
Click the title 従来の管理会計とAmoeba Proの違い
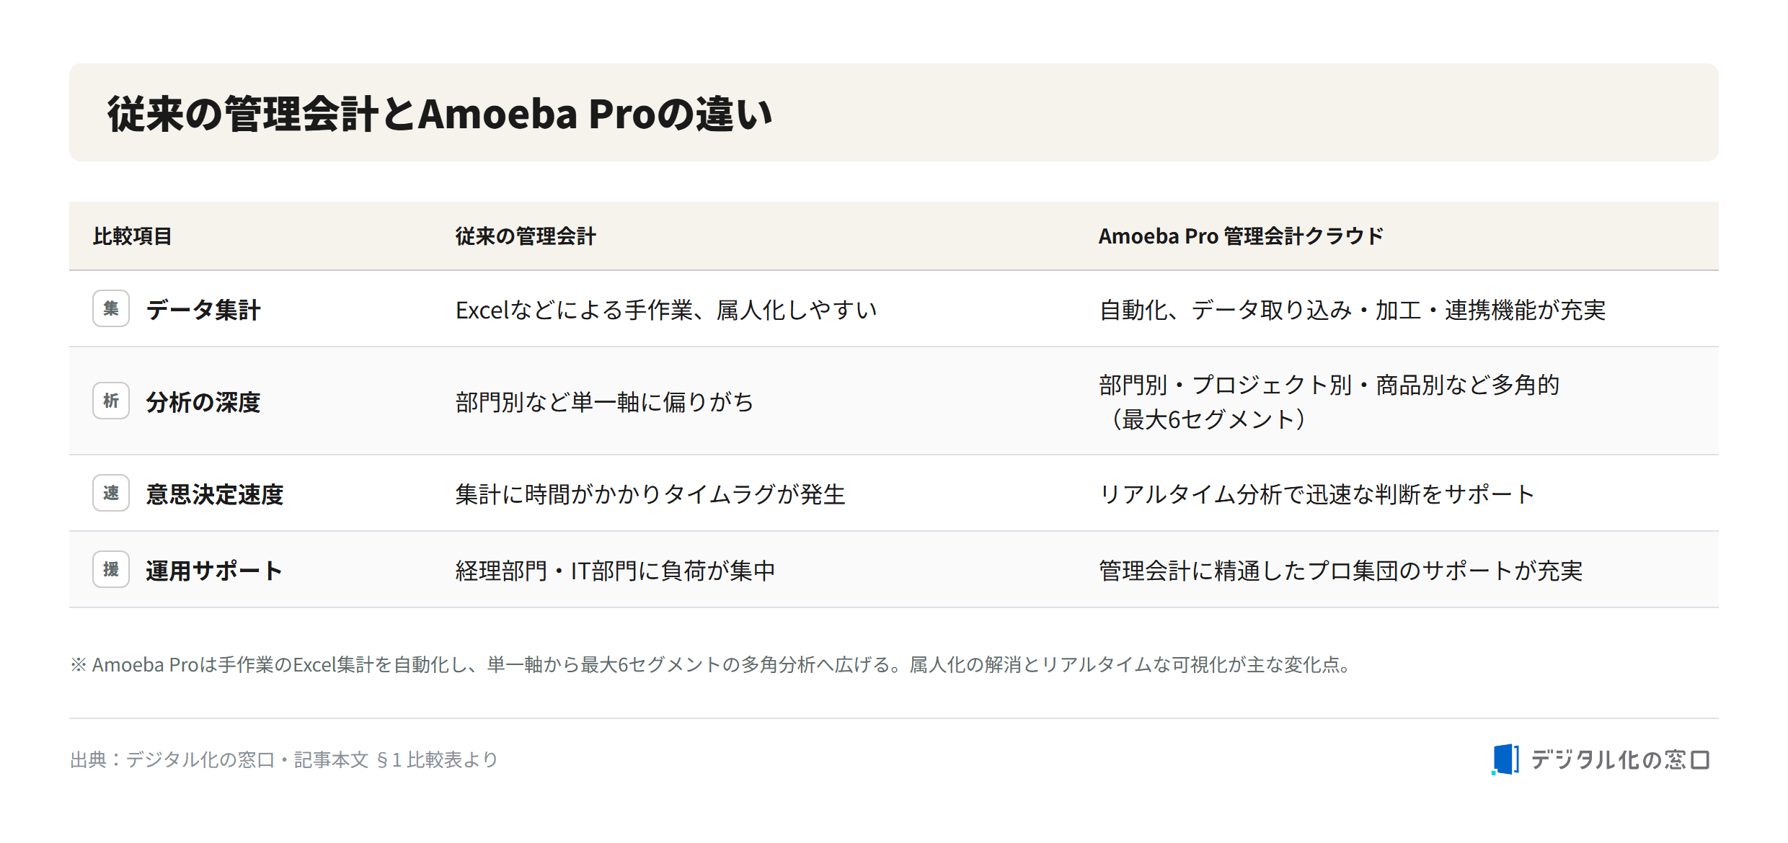click(440, 114)
